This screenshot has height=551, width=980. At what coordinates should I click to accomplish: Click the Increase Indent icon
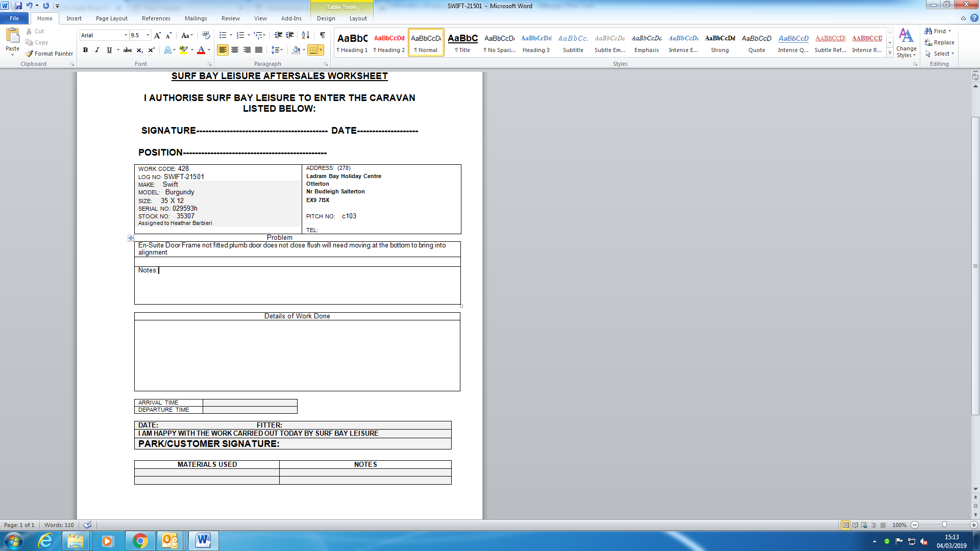click(x=289, y=35)
